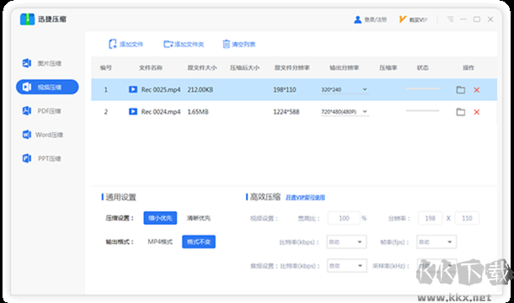Click the 迅捷压缩 app logo icon
Image resolution: width=514 pixels, height=303 pixels.
(27, 19)
